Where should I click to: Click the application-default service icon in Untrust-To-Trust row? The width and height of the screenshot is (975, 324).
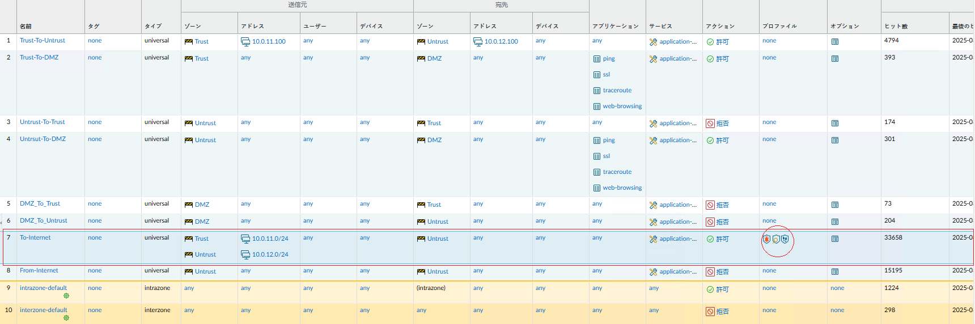pyautogui.click(x=653, y=123)
